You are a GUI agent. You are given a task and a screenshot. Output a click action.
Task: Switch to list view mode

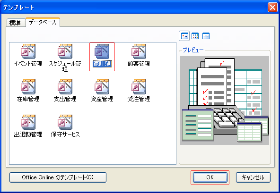(195, 36)
